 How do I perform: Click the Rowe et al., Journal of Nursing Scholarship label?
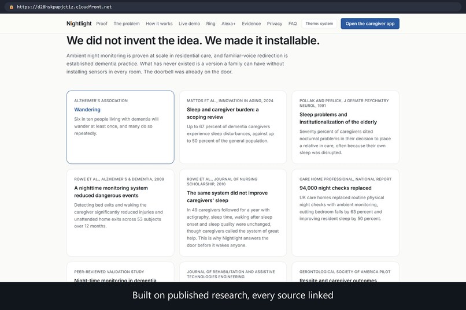222,181
